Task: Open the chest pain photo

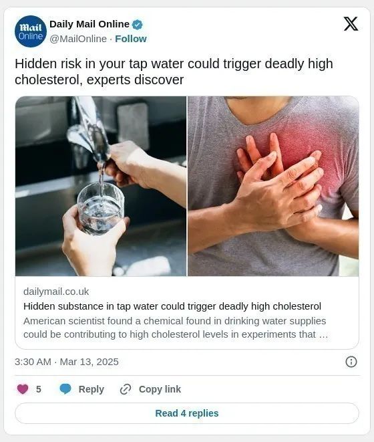Action: point(273,186)
